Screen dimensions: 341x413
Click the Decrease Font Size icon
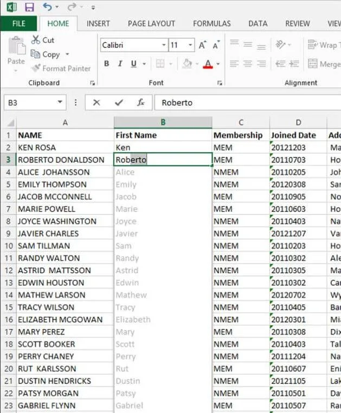[215, 45]
